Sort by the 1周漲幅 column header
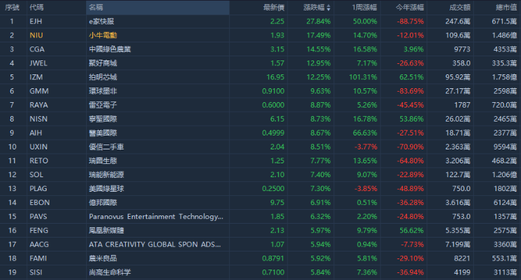 pyautogui.click(x=365, y=8)
